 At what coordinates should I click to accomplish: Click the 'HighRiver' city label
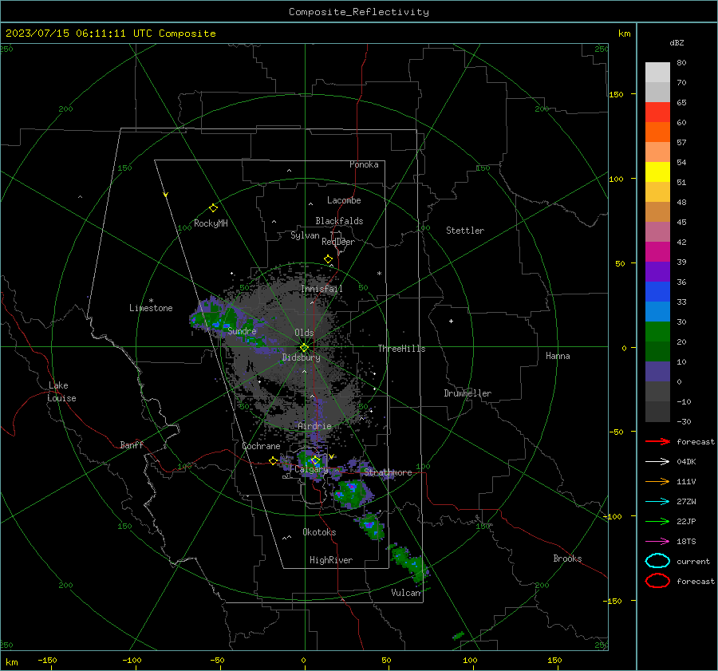pyautogui.click(x=331, y=560)
